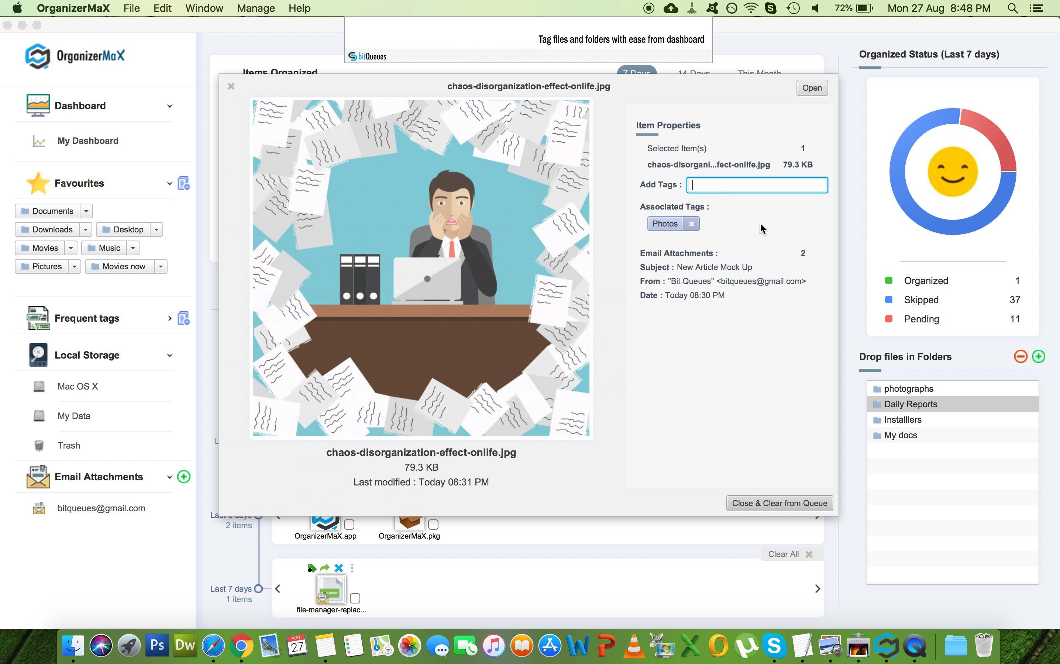Open Mac OS X drive in Local Storage
This screenshot has width=1060, height=664.
[39, 387]
